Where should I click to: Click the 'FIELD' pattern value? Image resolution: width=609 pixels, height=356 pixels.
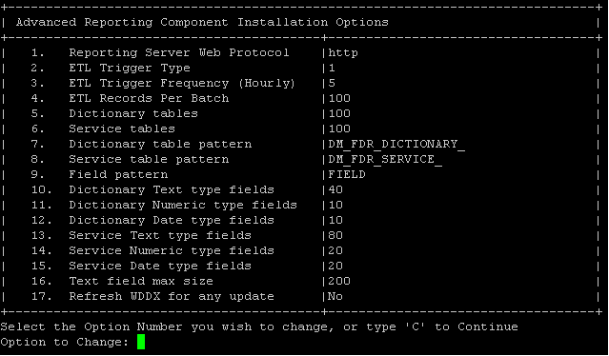click(347, 174)
